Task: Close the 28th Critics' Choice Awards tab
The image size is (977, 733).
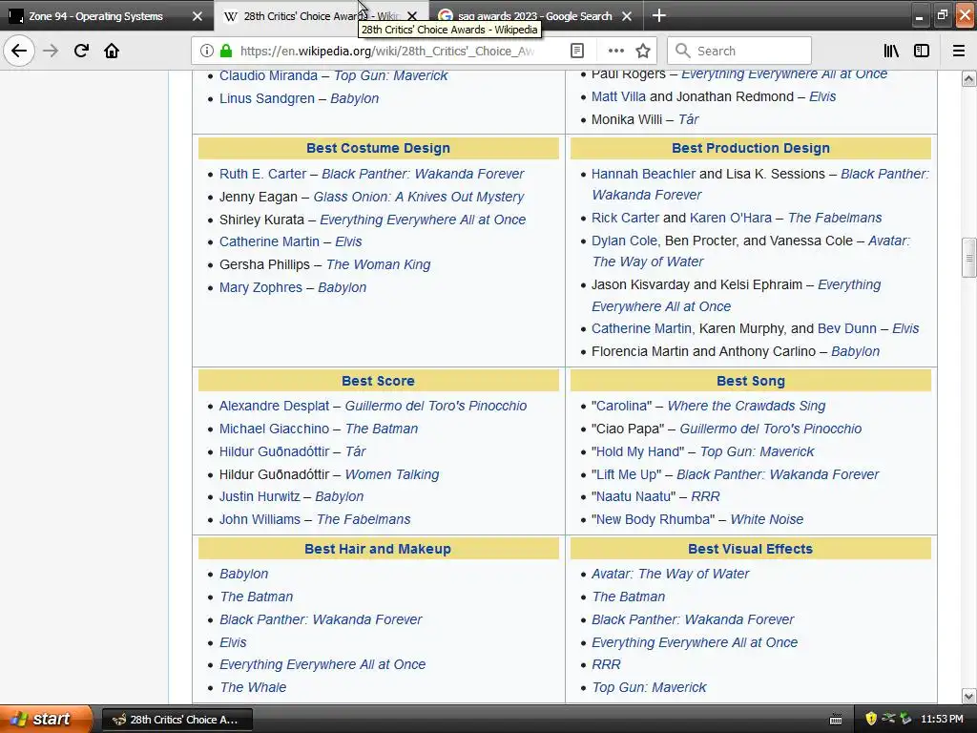Action: pyautogui.click(x=412, y=16)
